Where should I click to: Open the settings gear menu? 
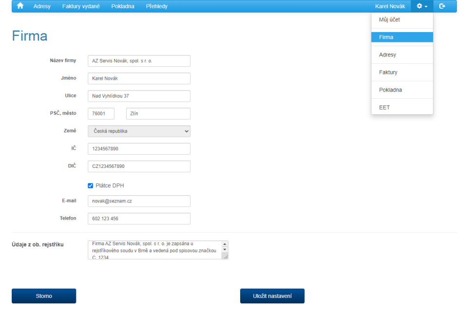click(x=422, y=6)
